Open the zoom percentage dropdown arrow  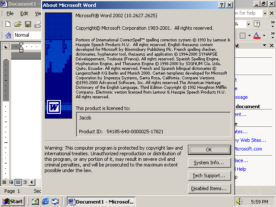coord(248,24)
